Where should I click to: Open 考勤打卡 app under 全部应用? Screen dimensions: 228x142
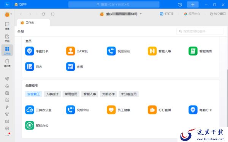pyautogui.click(x=200, y=110)
